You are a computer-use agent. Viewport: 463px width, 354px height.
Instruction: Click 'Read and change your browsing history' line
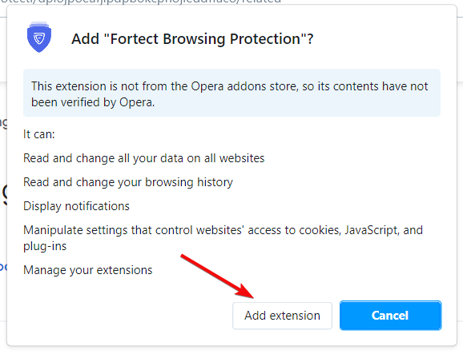coord(128,182)
